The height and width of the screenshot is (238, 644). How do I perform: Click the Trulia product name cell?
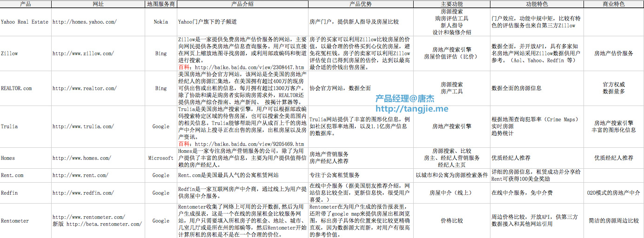(x=26, y=126)
